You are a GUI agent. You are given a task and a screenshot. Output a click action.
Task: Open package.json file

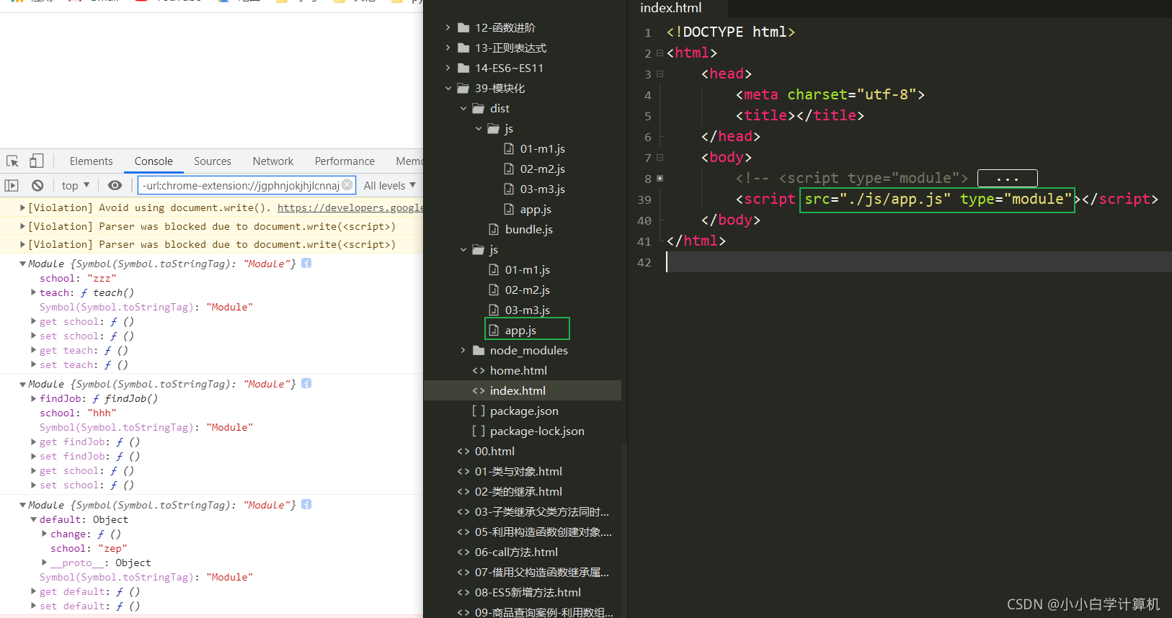[524, 411]
